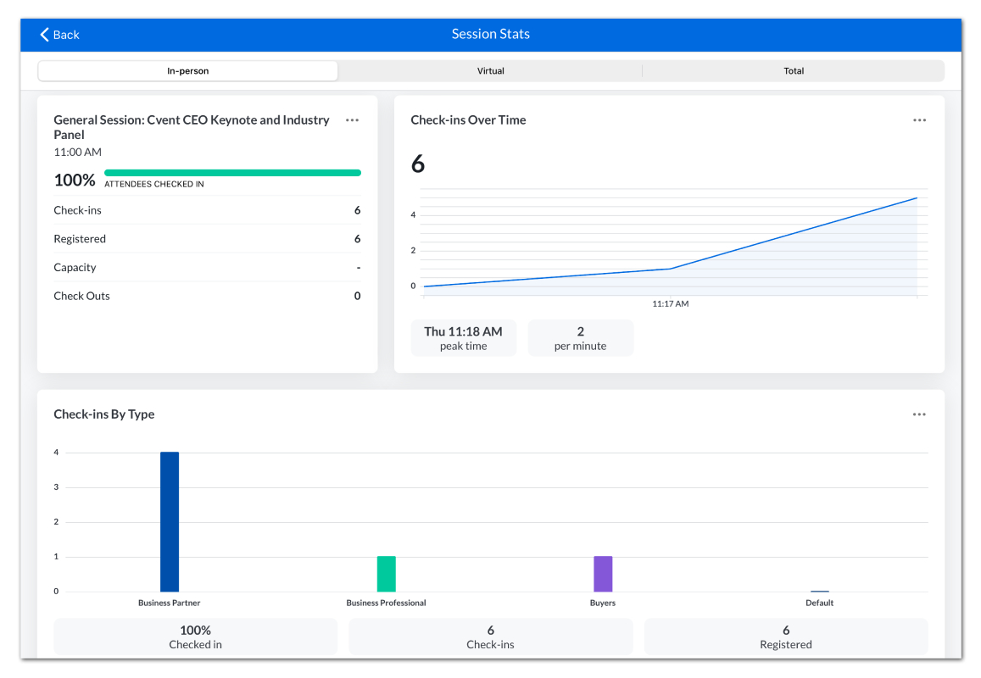This screenshot has height=678, width=981.
Task: Click the 2 per minute tile
Action: pyautogui.click(x=581, y=338)
